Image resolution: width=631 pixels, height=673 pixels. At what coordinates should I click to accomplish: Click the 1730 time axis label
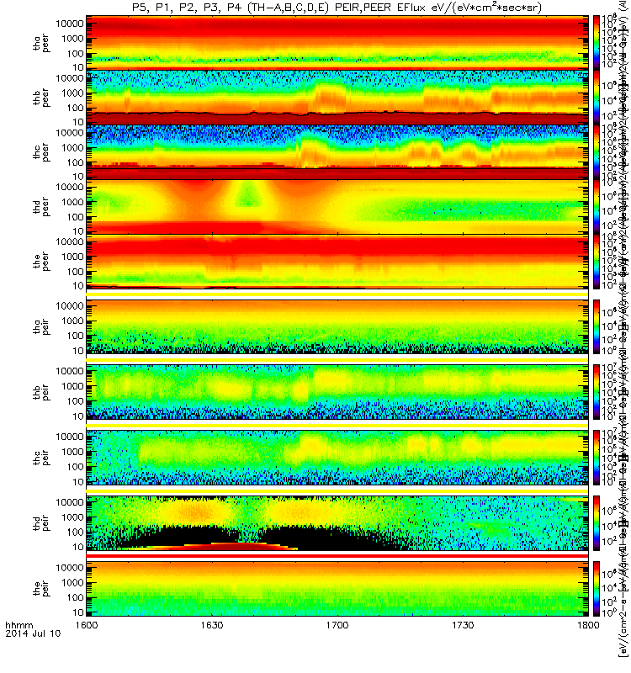pos(463,624)
